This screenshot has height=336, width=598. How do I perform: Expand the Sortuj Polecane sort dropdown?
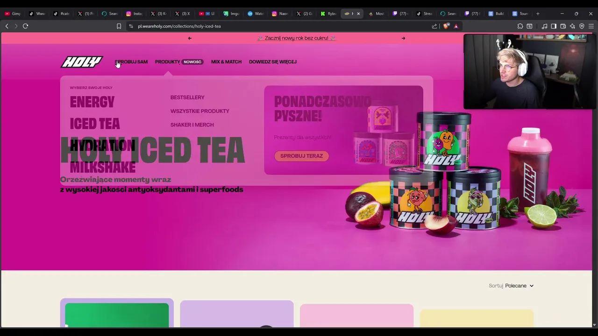tap(511, 286)
